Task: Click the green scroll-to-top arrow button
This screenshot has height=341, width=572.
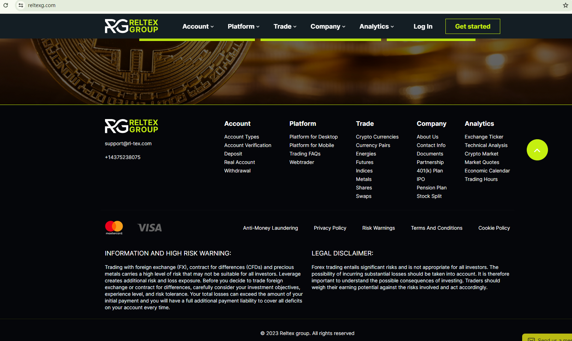Action: [537, 150]
